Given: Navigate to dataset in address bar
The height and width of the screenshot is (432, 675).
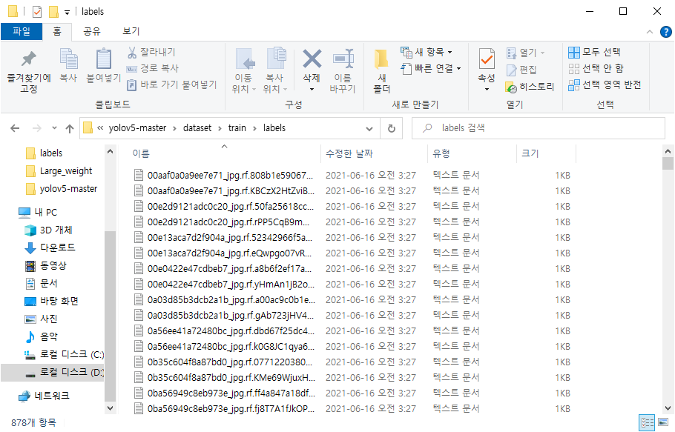Looking at the screenshot, I should 197,128.
